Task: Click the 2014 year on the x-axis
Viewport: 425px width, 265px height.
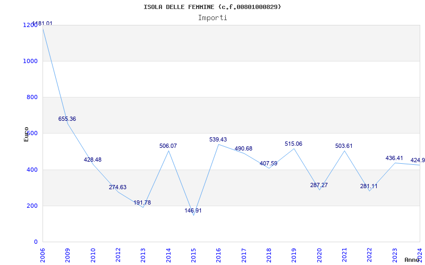Action: (168, 254)
